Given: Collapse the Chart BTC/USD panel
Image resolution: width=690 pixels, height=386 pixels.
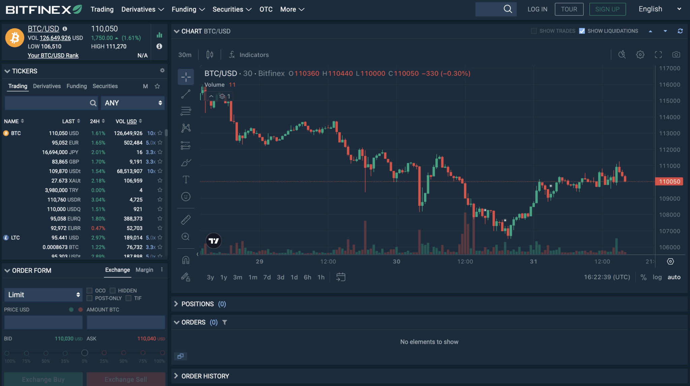Looking at the screenshot, I should 177,31.
